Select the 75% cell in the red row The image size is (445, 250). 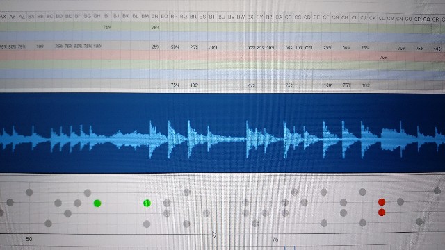[x=383, y=57]
